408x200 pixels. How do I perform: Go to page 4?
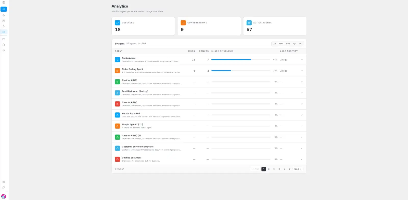click(x=279, y=169)
